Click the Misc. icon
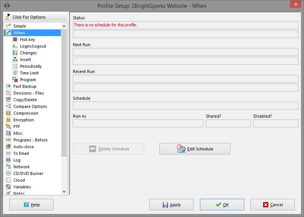This screenshot has height=217, width=304. tap(8, 133)
